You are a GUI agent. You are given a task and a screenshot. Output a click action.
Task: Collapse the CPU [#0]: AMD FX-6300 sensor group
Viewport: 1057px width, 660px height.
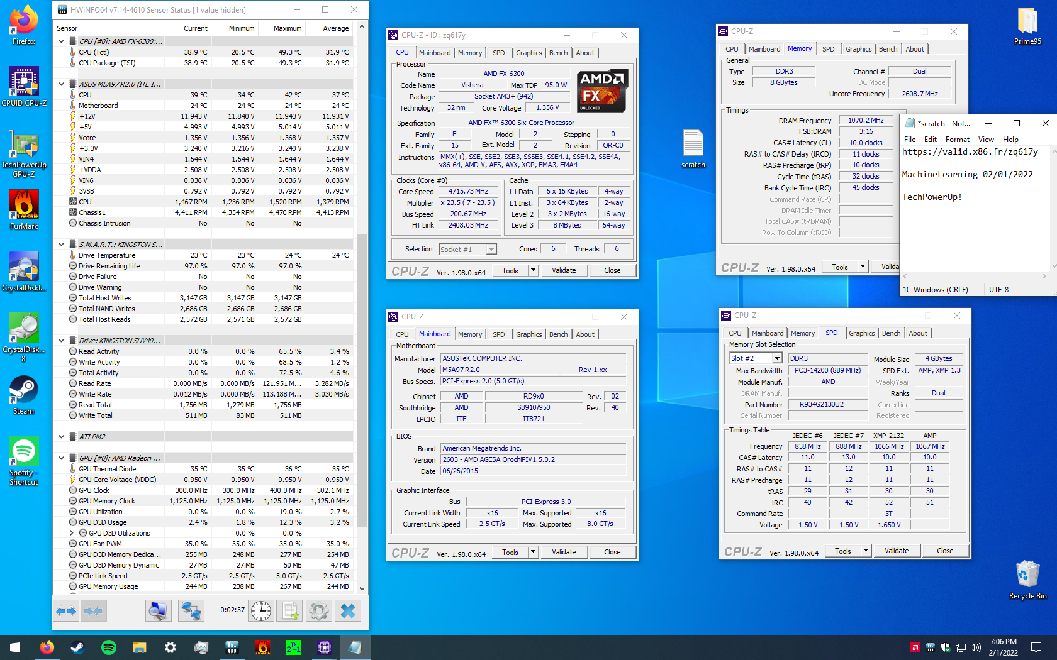point(61,41)
